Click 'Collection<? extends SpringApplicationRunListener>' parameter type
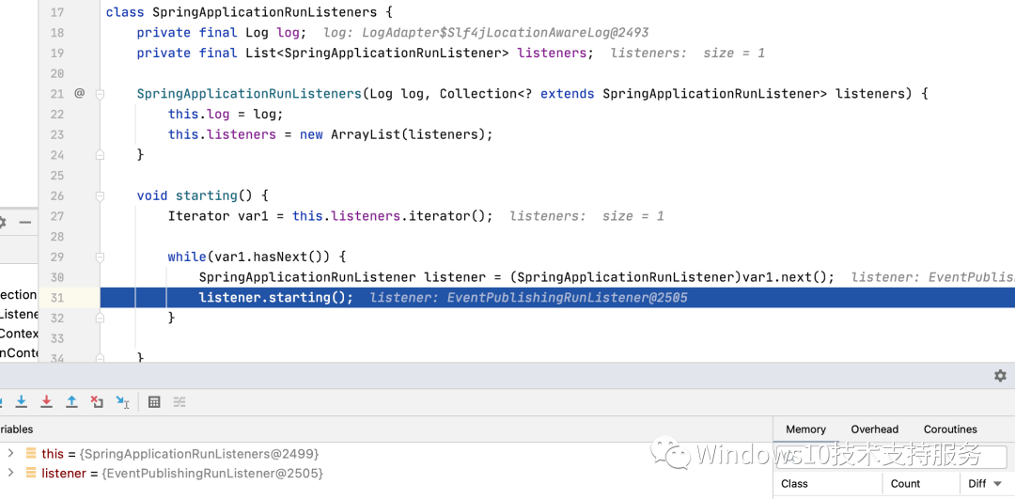Screen dimensions: 1015x499 (633, 94)
